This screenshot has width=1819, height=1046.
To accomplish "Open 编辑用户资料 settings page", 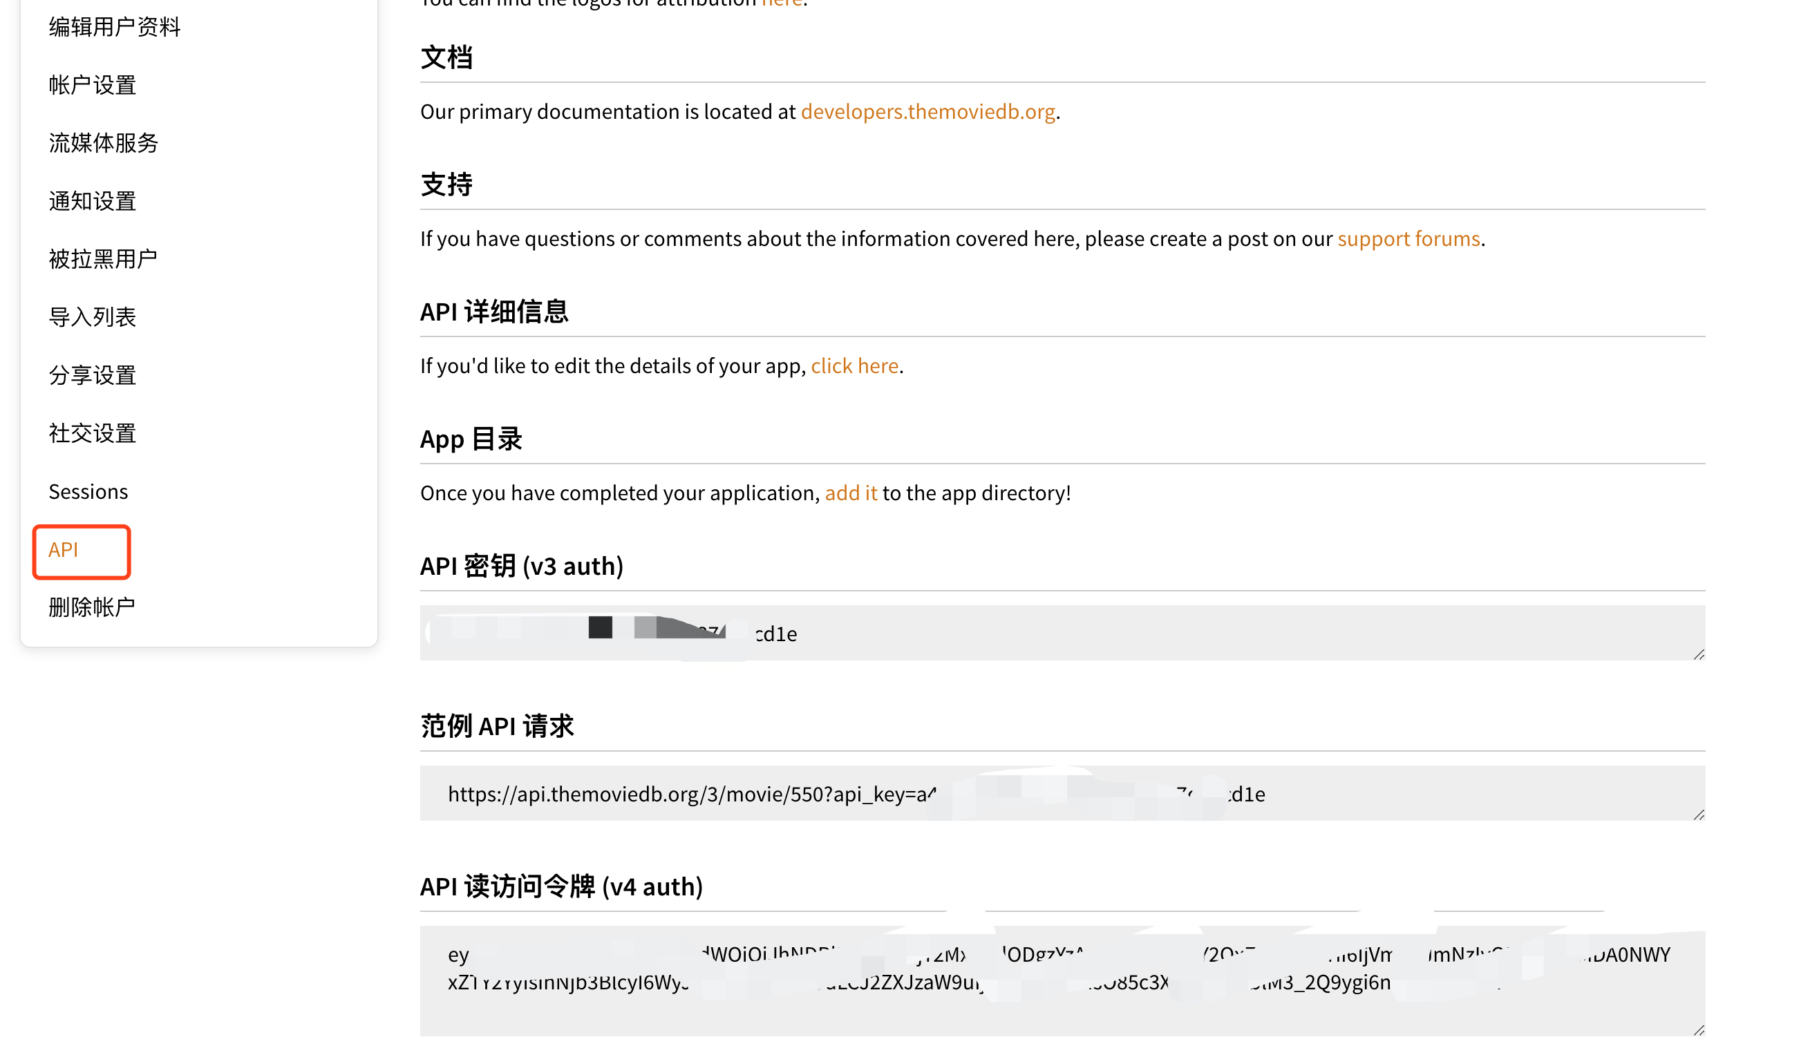I will [x=113, y=28].
